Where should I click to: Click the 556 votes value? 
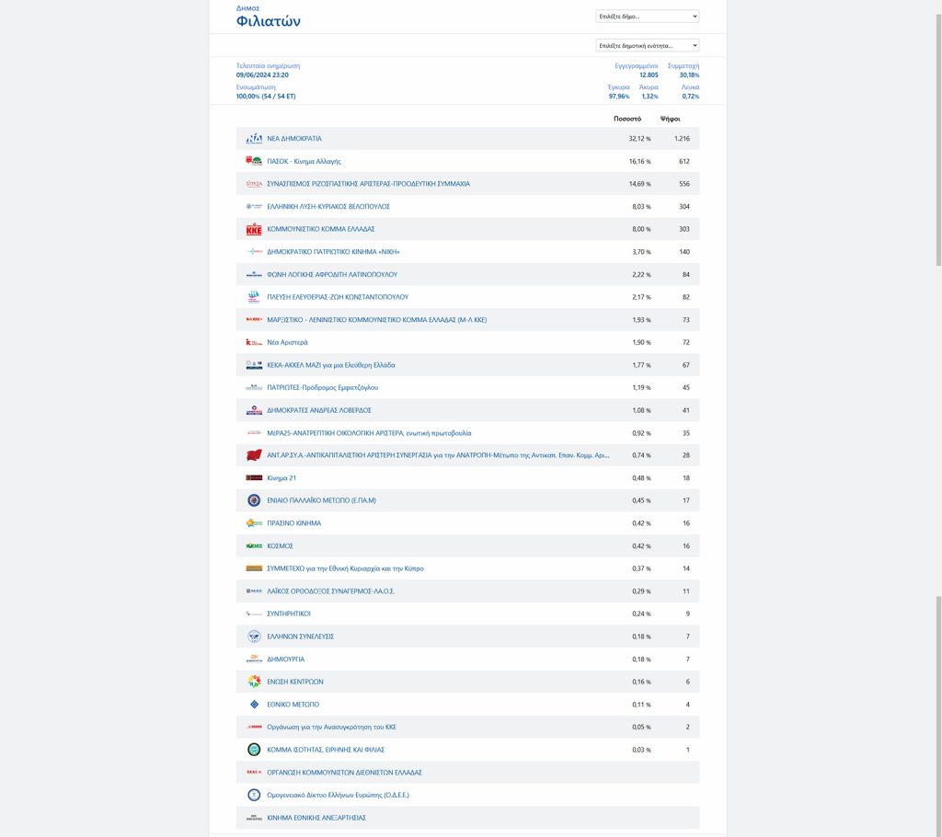[x=684, y=184]
